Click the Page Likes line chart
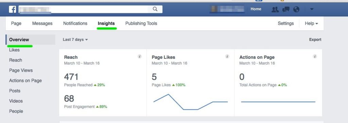The width and height of the screenshot is (348, 123). [190, 102]
